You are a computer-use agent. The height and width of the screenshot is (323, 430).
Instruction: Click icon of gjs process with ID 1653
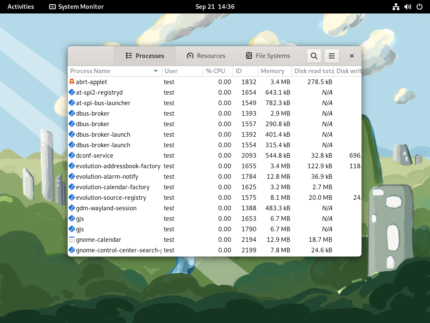click(72, 218)
